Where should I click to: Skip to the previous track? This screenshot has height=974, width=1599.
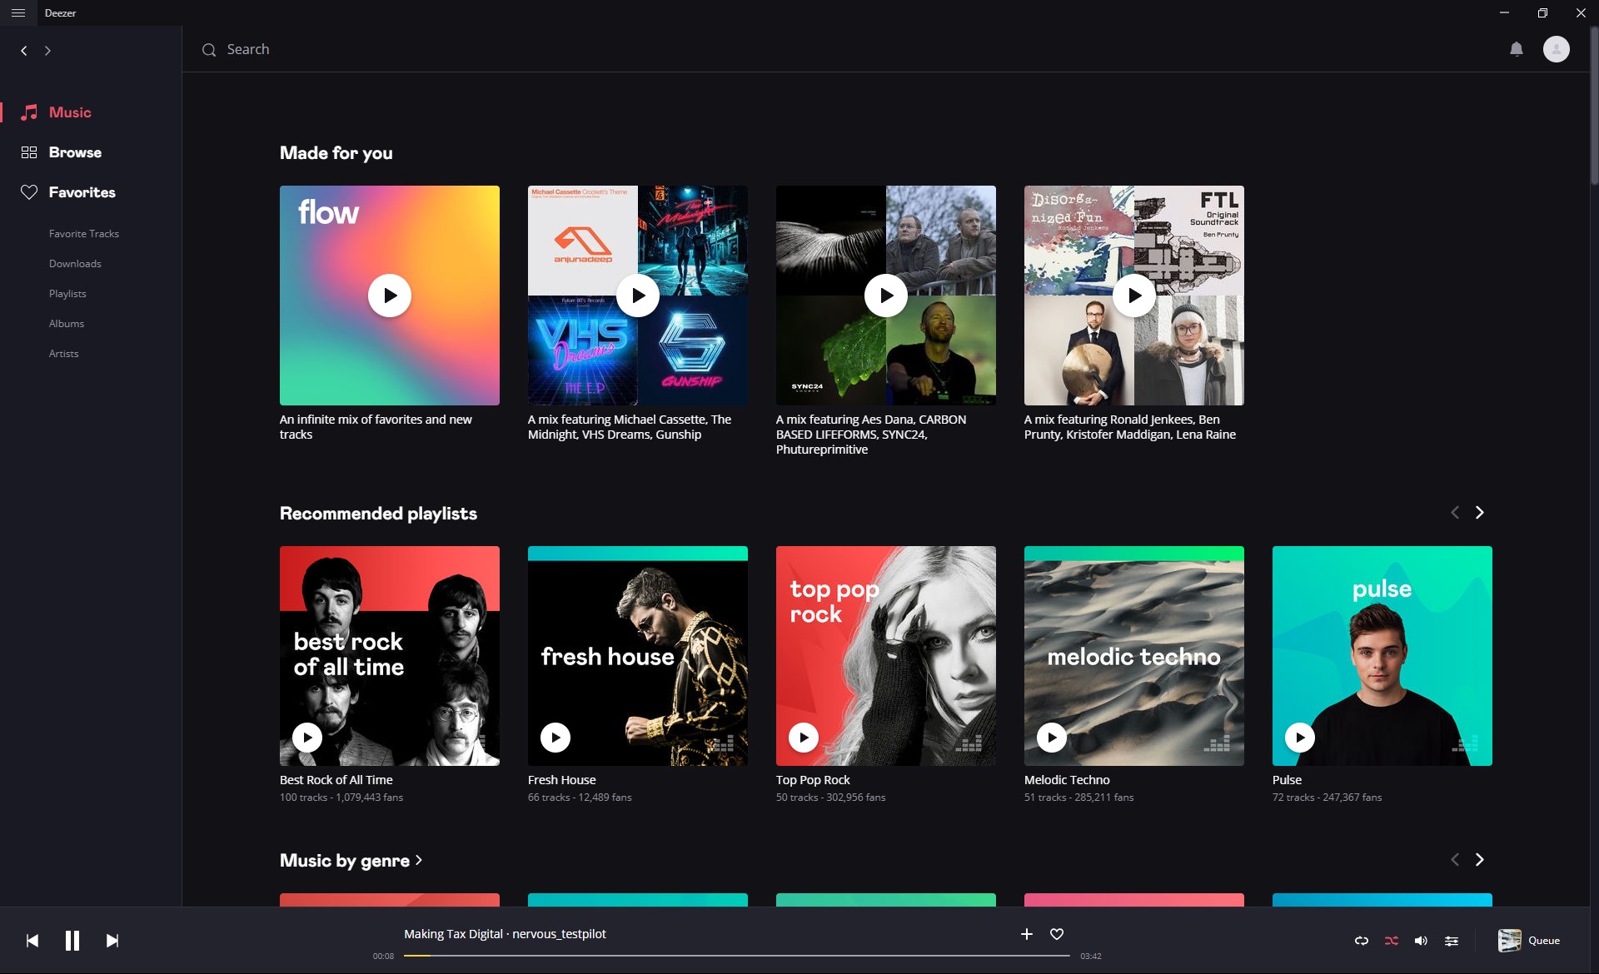32,941
